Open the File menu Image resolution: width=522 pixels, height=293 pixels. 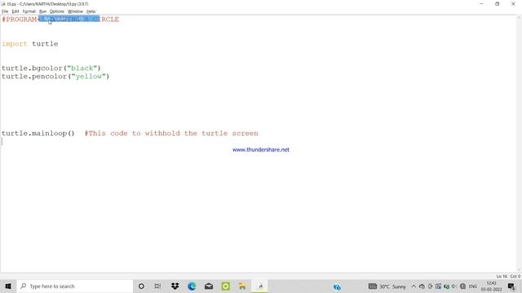coord(5,11)
